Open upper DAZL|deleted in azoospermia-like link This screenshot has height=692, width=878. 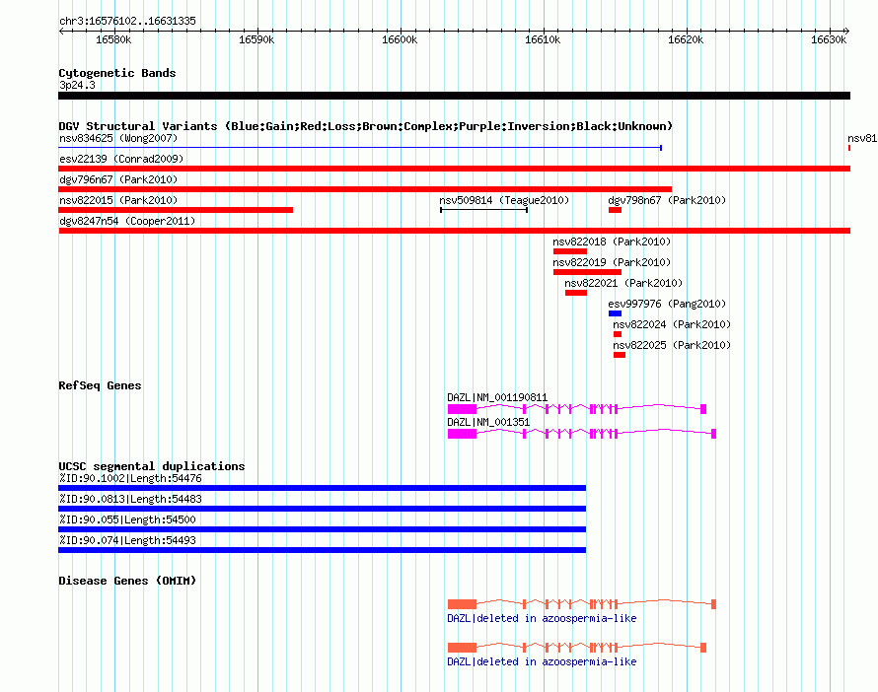[542, 619]
